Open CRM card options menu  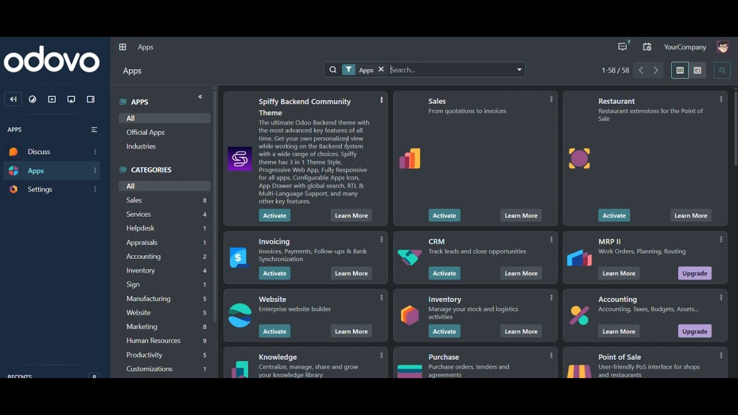coord(551,240)
